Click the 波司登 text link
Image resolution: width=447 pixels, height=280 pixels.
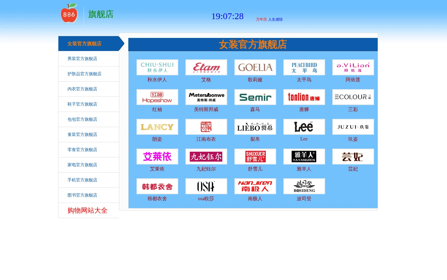[x=304, y=199]
